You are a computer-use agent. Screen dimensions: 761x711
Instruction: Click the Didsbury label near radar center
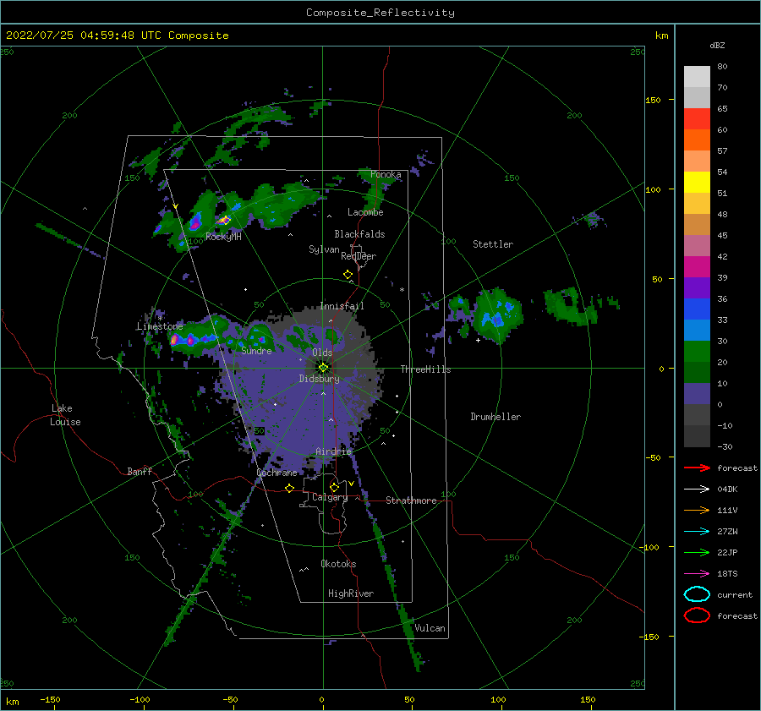tap(319, 379)
